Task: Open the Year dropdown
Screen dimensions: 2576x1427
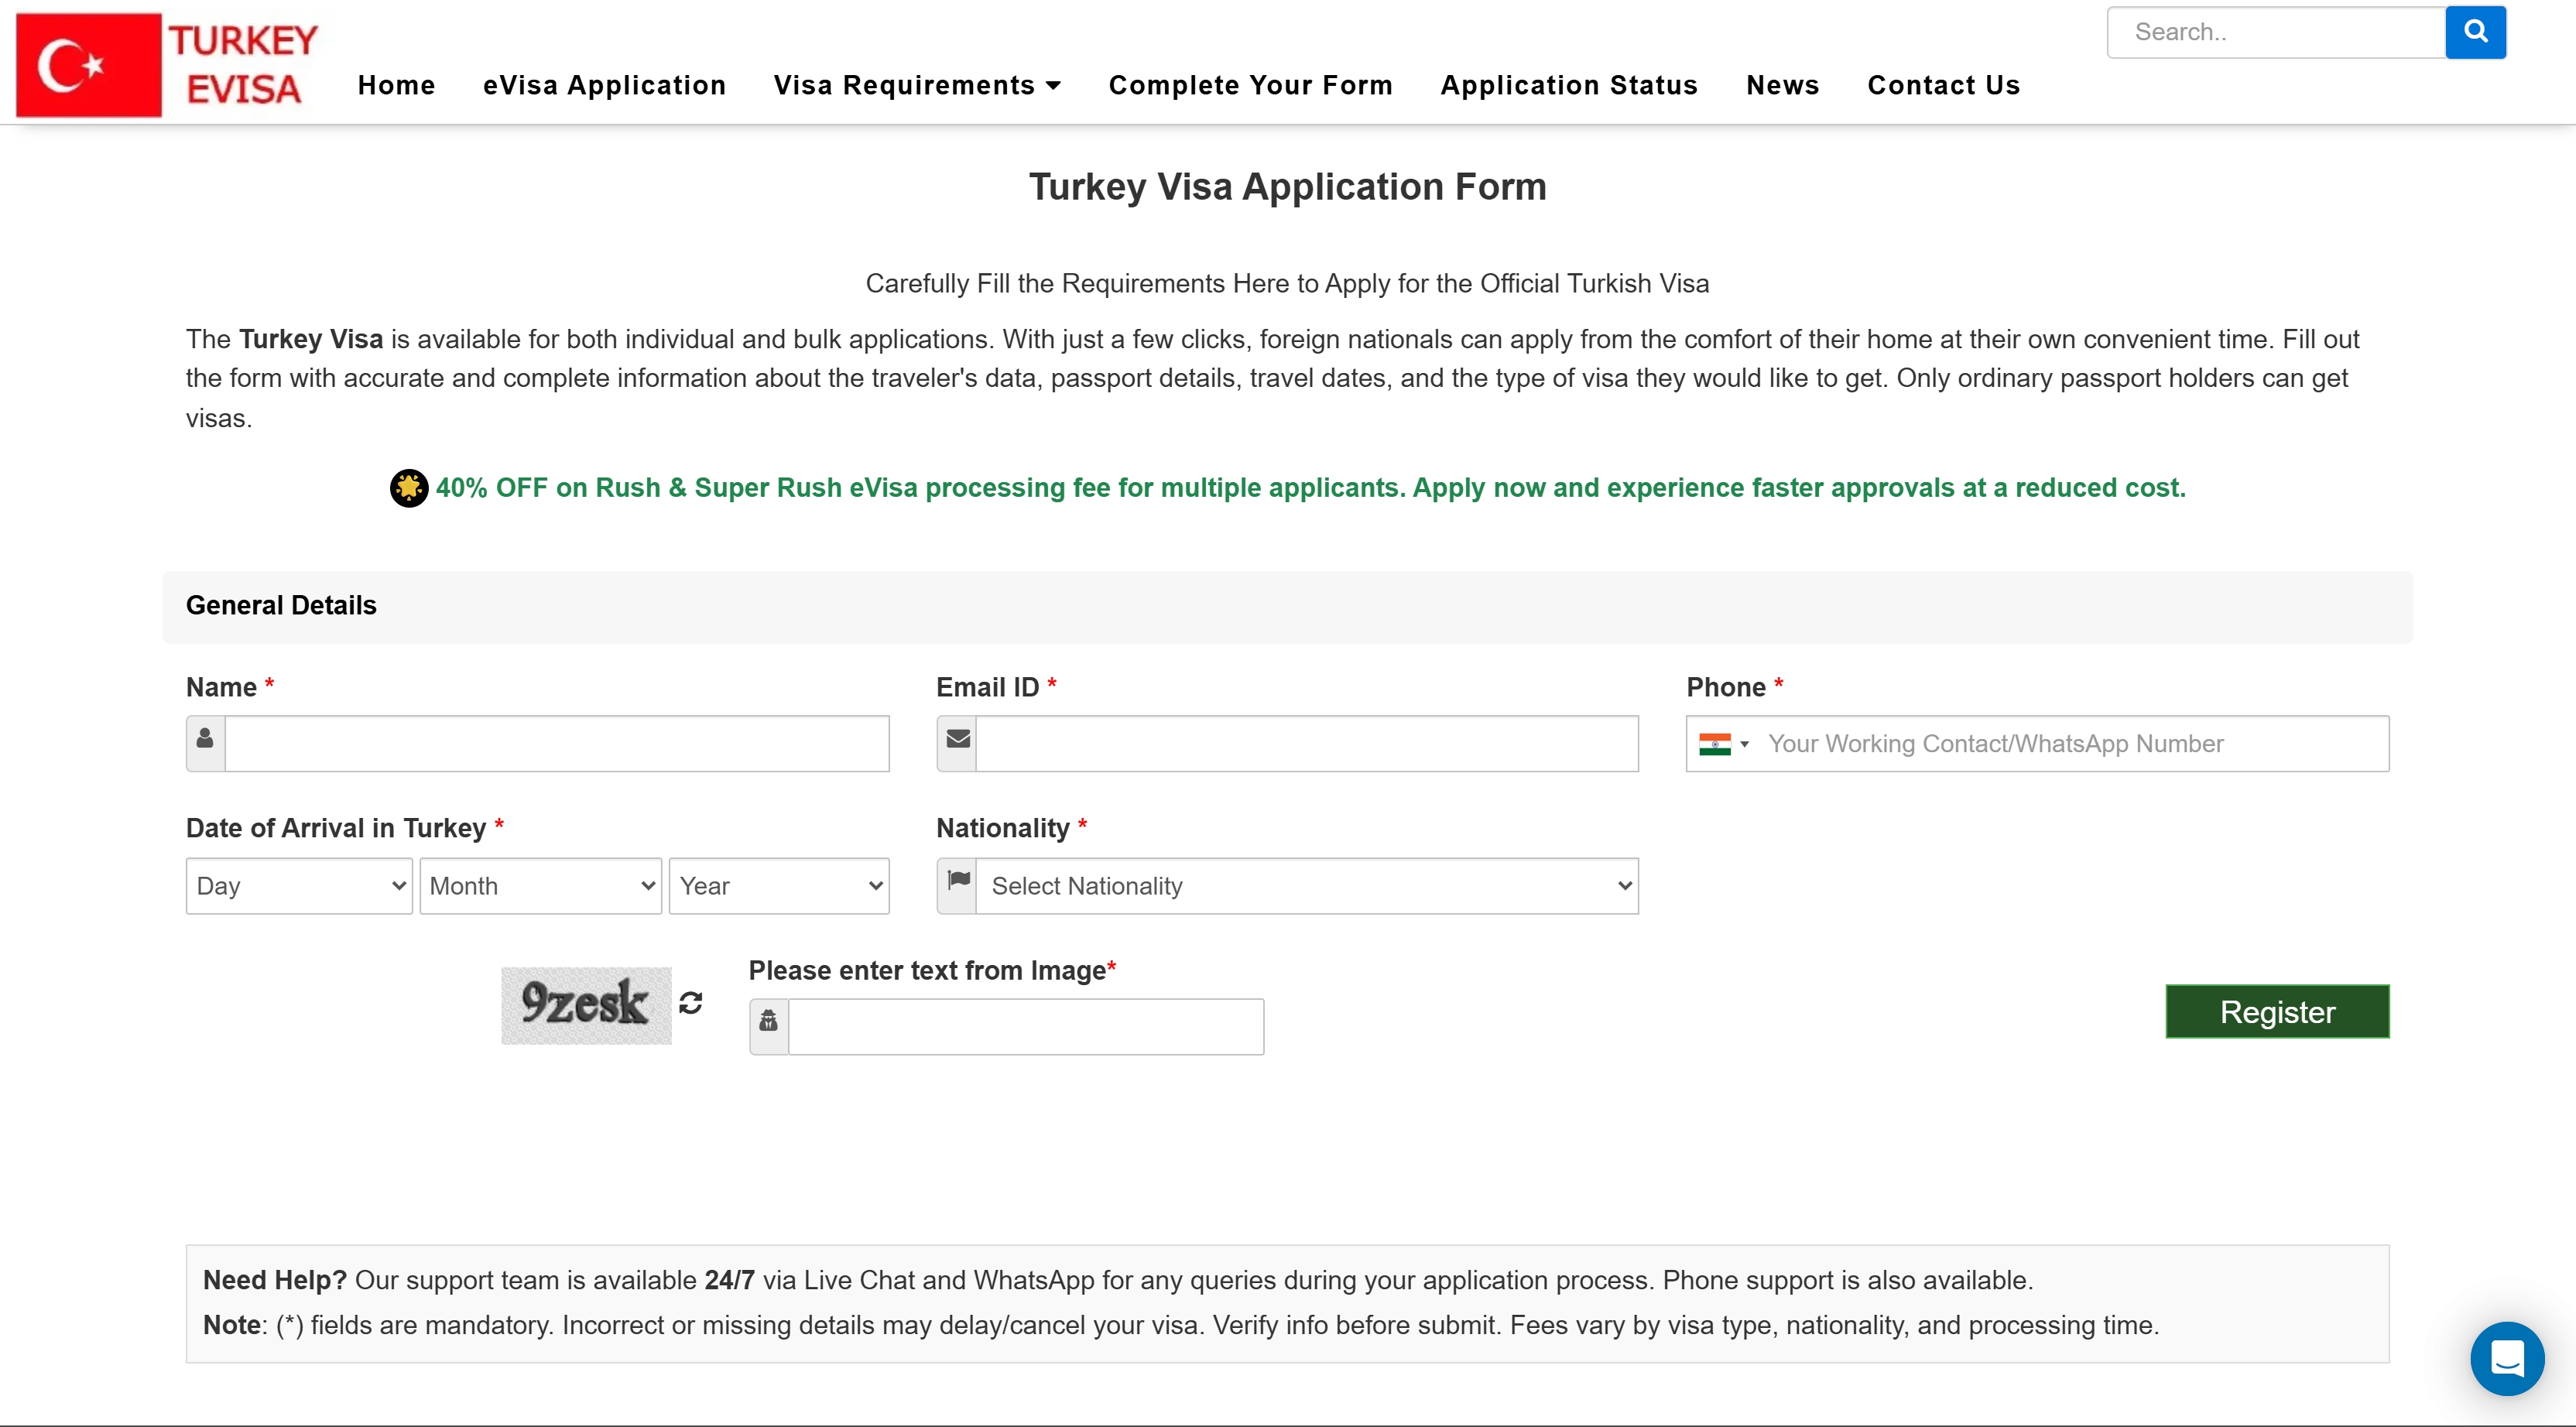Action: click(778, 885)
